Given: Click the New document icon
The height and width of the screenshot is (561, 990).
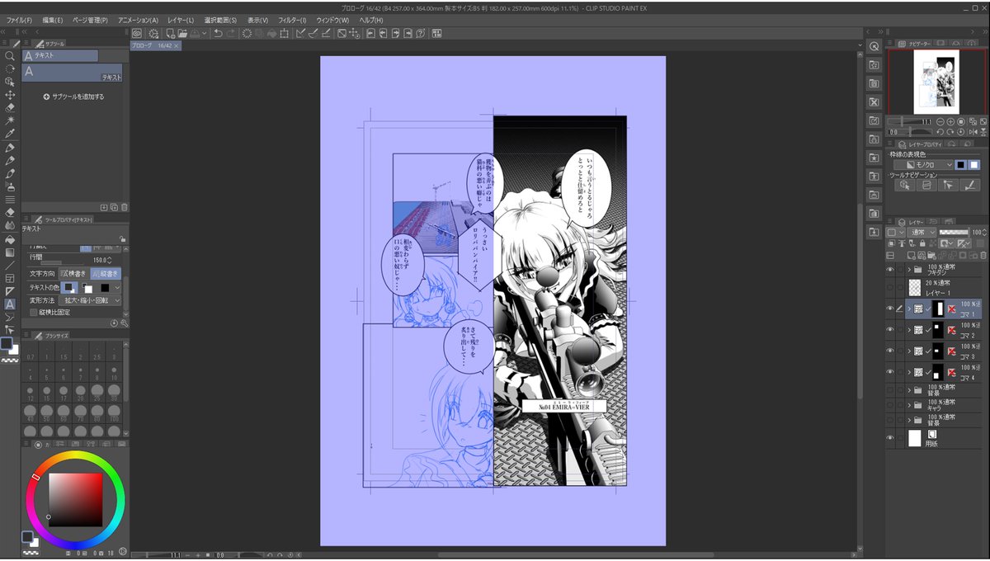Looking at the screenshot, I should (170, 33).
